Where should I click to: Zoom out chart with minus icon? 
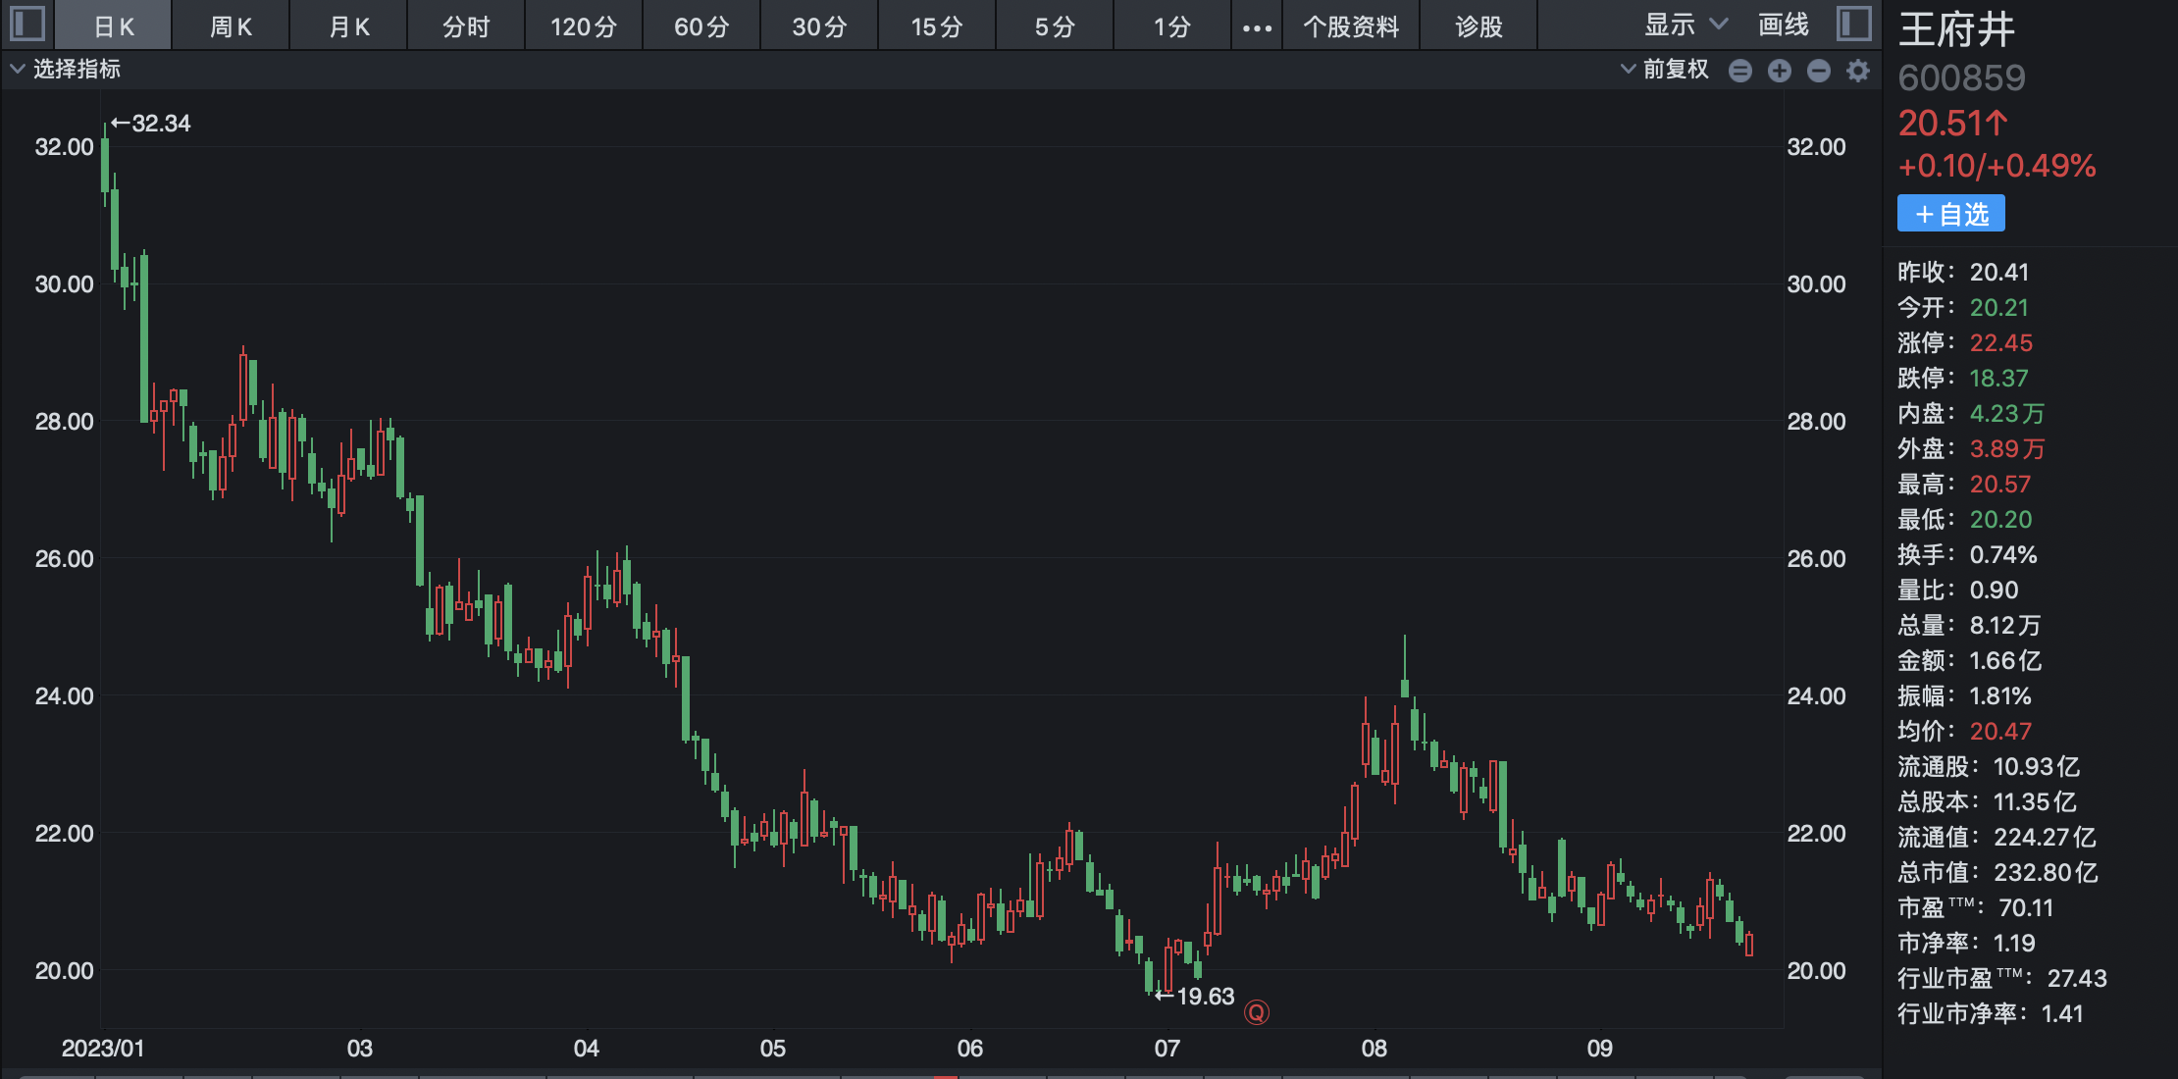tap(1819, 71)
